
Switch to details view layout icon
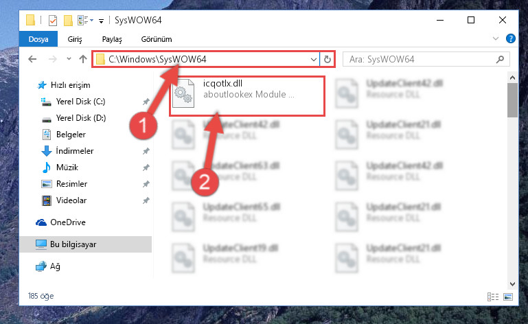tap(493, 297)
